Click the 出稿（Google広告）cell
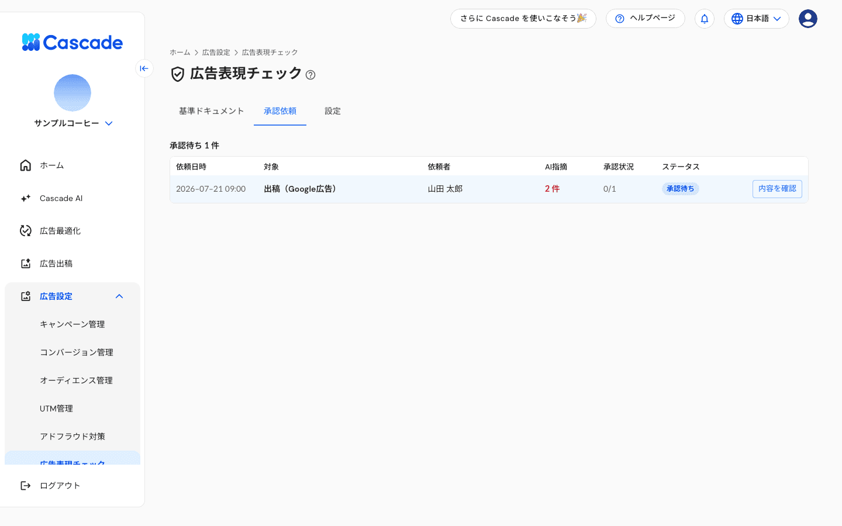The height and width of the screenshot is (526, 842). coord(302,189)
